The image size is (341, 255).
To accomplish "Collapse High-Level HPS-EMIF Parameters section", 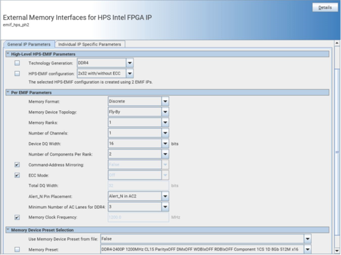I will (8, 54).
